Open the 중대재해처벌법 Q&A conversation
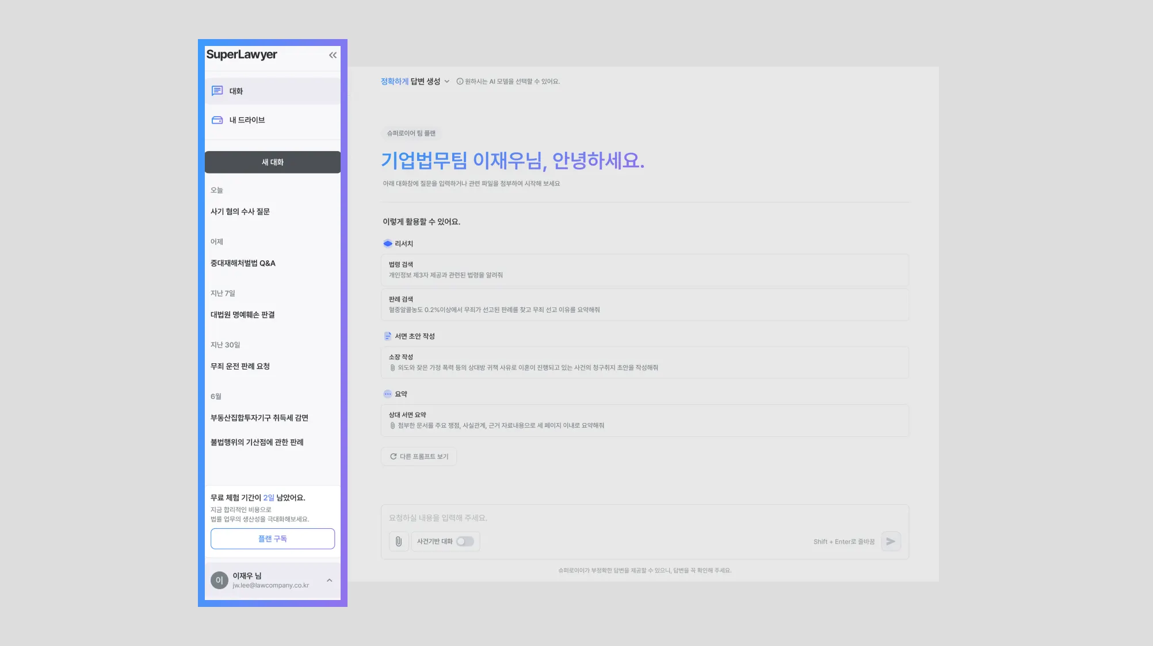 [x=243, y=263]
